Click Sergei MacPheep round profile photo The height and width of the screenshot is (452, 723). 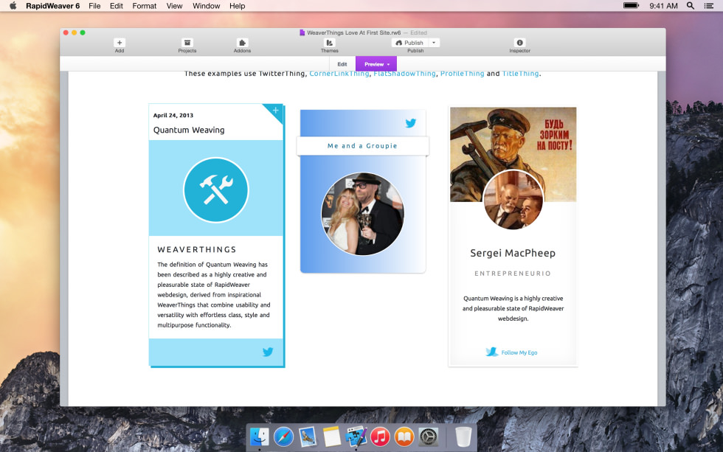(x=513, y=200)
